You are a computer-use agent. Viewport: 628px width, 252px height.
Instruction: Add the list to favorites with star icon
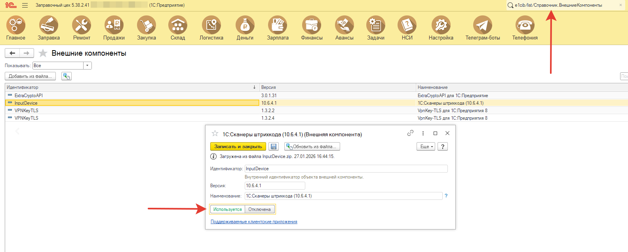[x=43, y=53]
